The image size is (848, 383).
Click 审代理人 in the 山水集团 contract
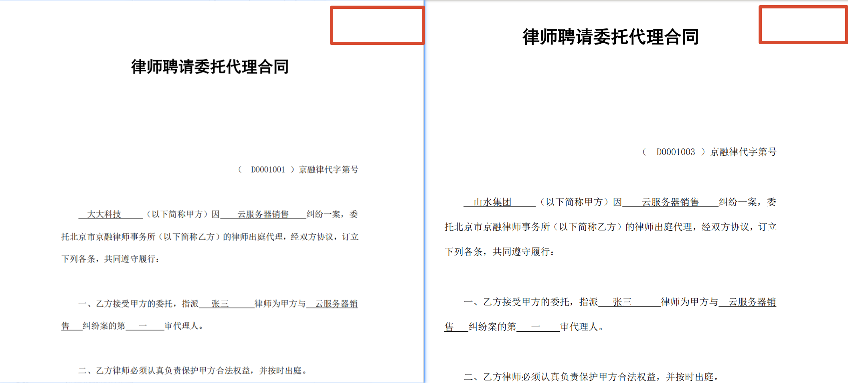(x=579, y=326)
